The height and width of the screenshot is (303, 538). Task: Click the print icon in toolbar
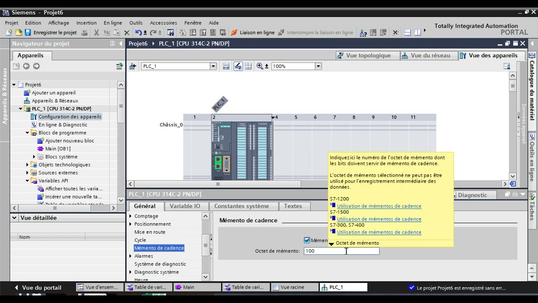click(x=84, y=32)
